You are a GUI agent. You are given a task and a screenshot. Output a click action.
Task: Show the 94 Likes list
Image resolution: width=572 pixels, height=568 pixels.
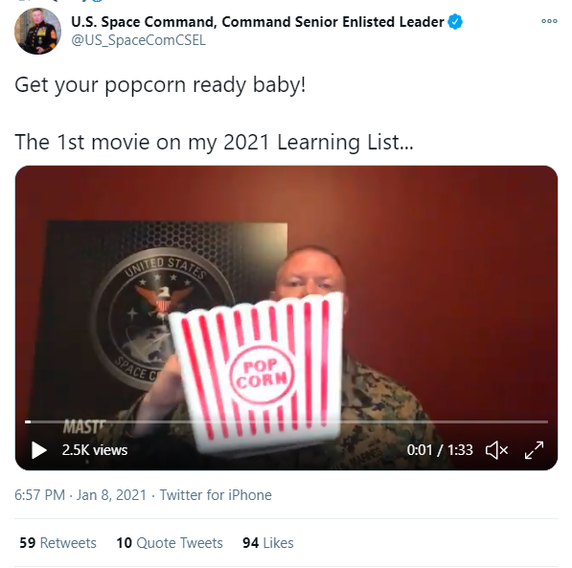point(268,543)
